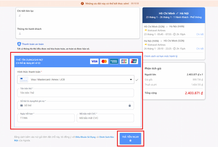Open the Chính Sách Bảo Mật link
The width and height of the screenshot is (218, 147).
tap(106, 137)
